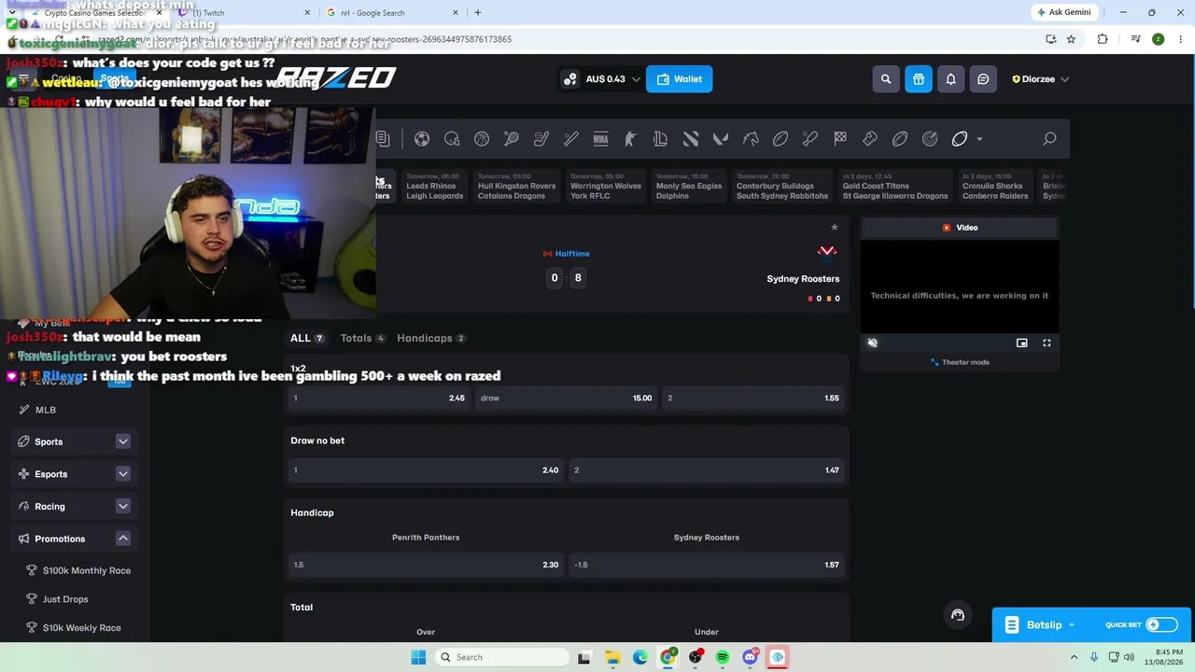Enable Theater mode for the video

(960, 362)
